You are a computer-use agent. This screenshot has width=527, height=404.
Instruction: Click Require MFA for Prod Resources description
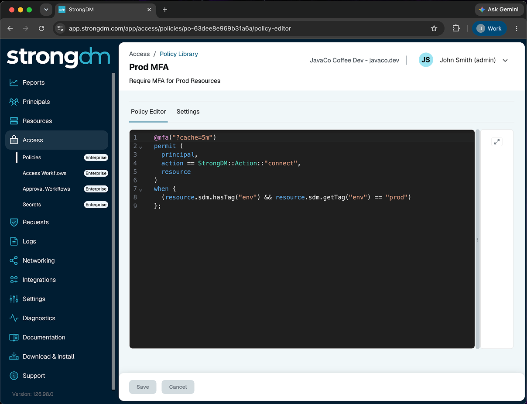175,81
